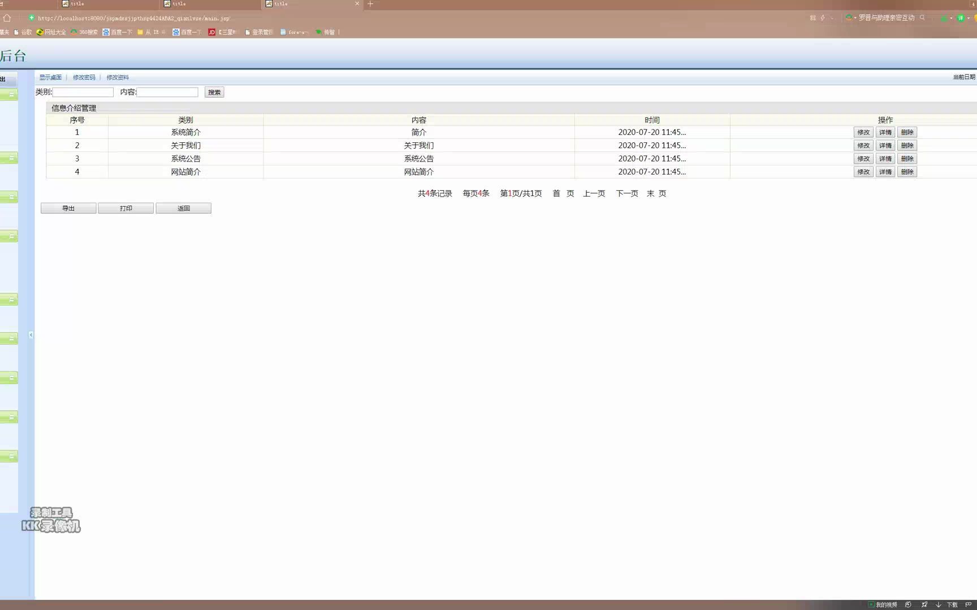The image size is (977, 610).
Task: Click the flag icon in the status bar
Action: click(x=969, y=605)
